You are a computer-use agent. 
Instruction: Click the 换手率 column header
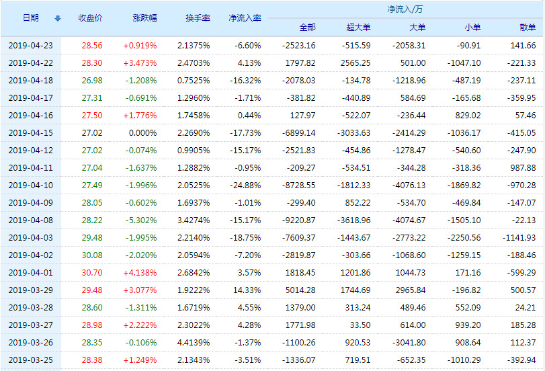[198, 17]
